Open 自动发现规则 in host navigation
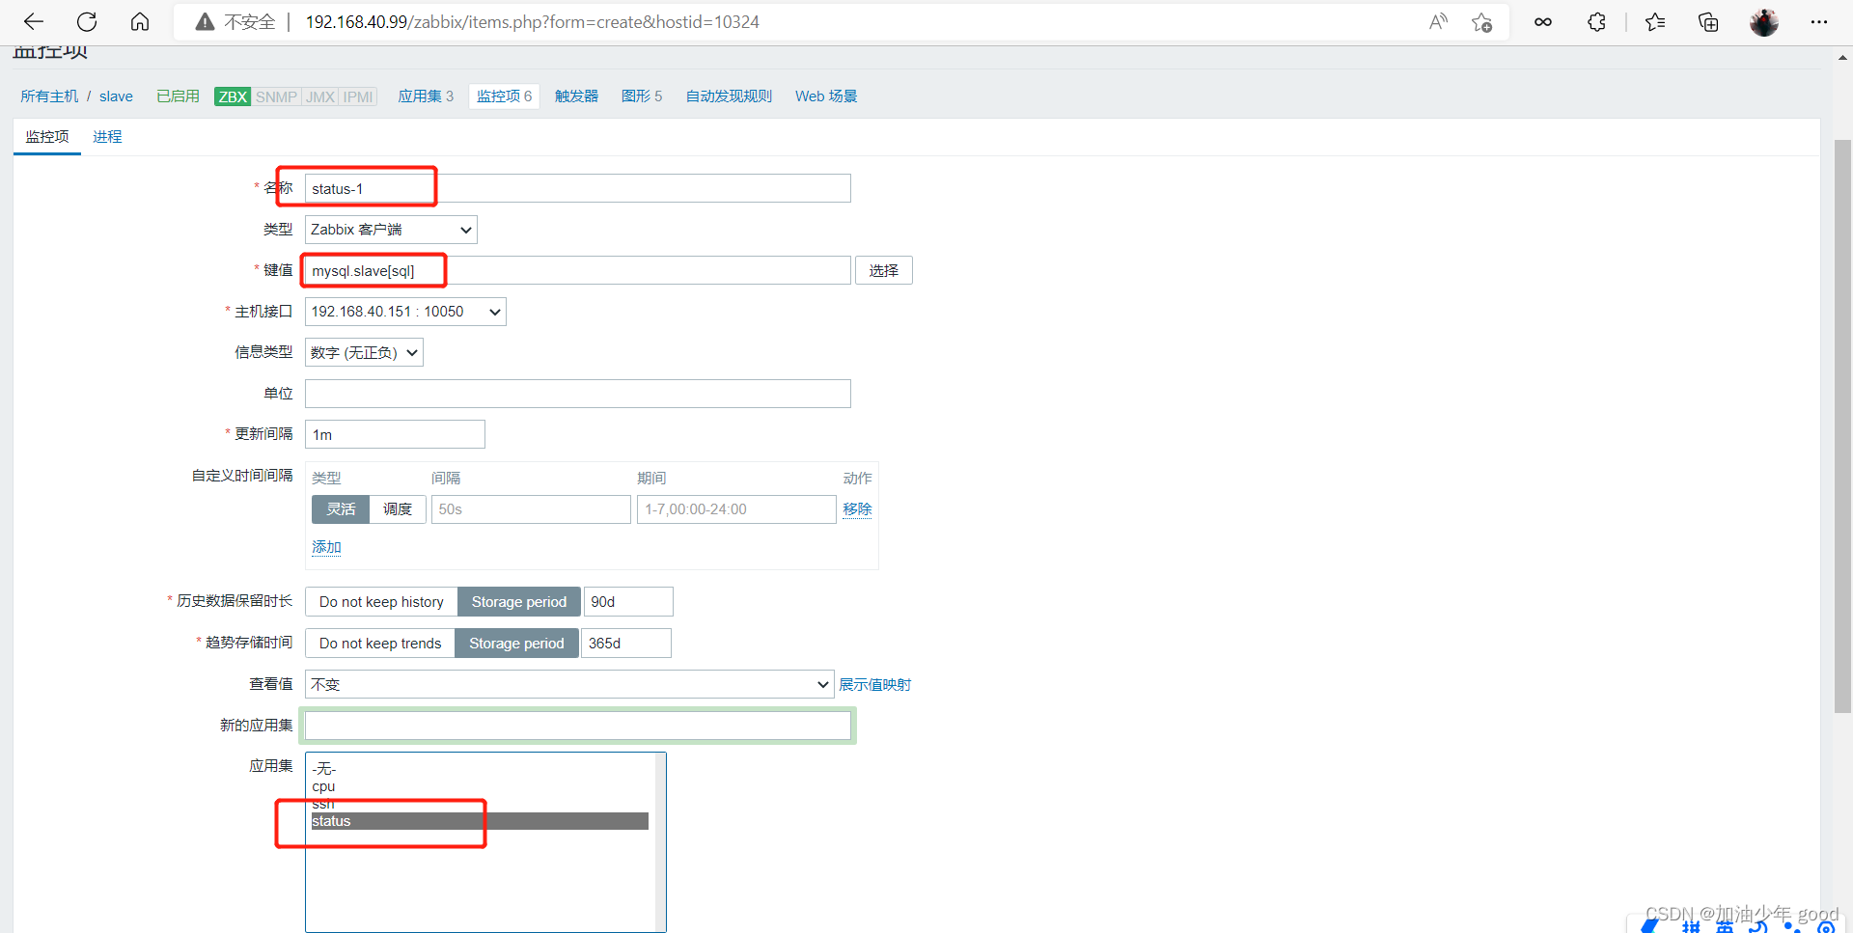The width and height of the screenshot is (1853, 933). click(729, 96)
